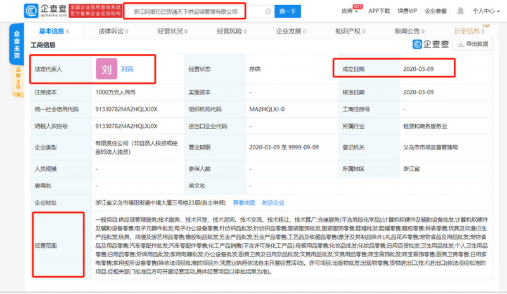
Task: Open the notification bell
Action: click(x=461, y=11)
